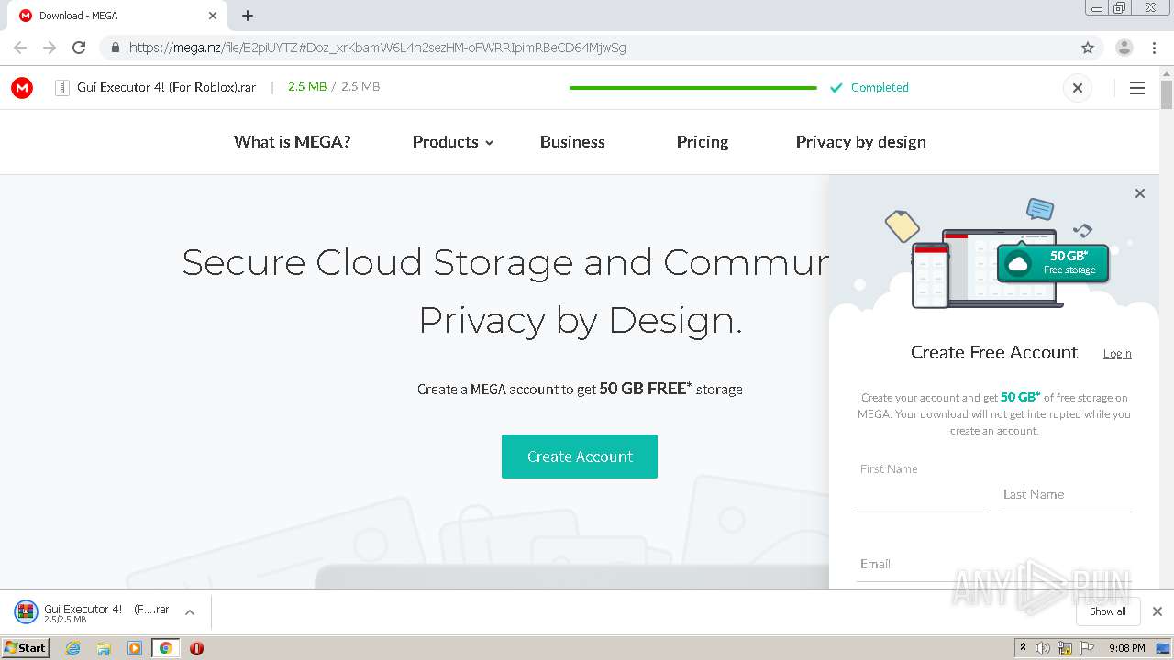
Task: Click the Gui Executor 4! (For Roblox).rar filename
Action: pos(166,88)
